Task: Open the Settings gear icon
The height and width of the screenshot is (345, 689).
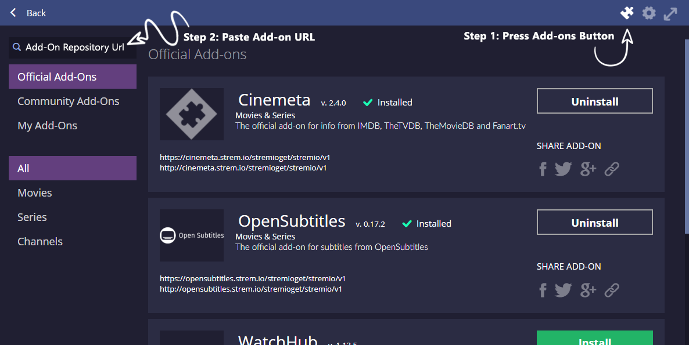Action: click(x=649, y=12)
